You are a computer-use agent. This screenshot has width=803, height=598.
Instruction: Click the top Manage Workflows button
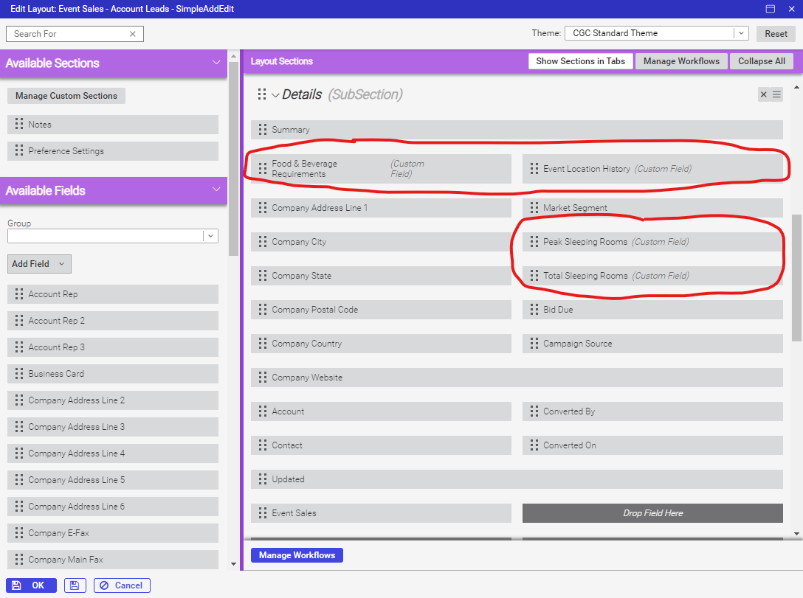coord(681,61)
